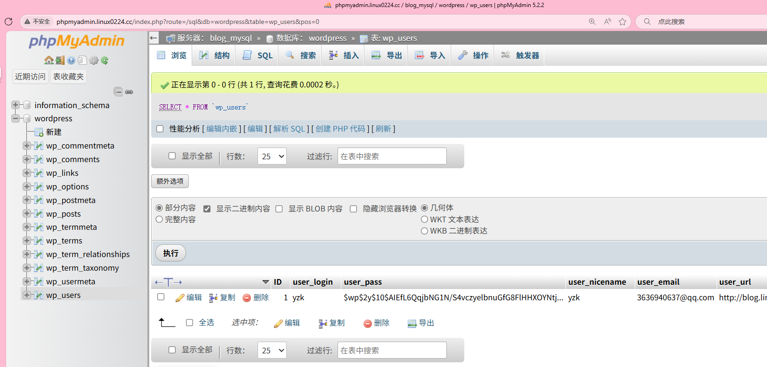The height and width of the screenshot is (367, 767).
Task: Open phpMyAdmin documentation help icon
Action: point(71,60)
